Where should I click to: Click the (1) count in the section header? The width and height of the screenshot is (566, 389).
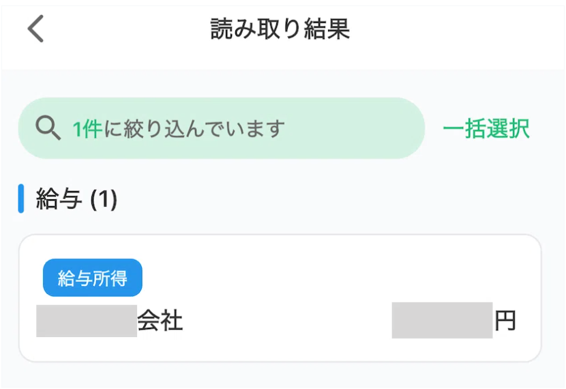[104, 199]
